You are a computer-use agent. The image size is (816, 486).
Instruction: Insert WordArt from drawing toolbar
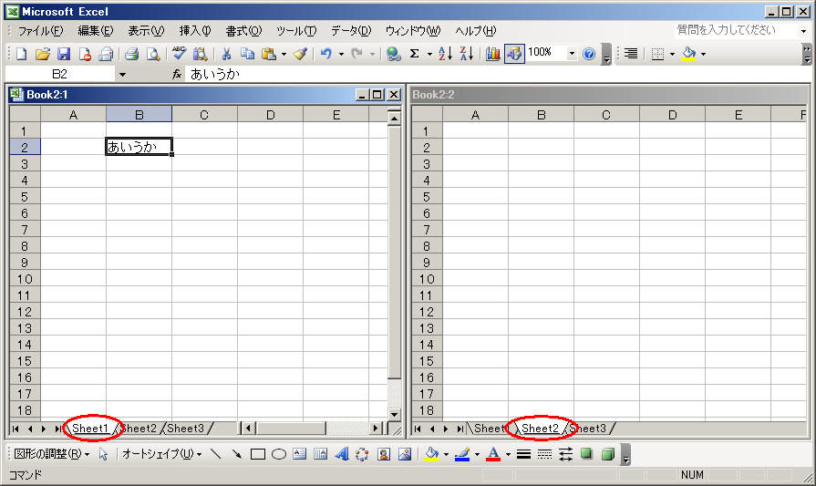click(x=342, y=454)
